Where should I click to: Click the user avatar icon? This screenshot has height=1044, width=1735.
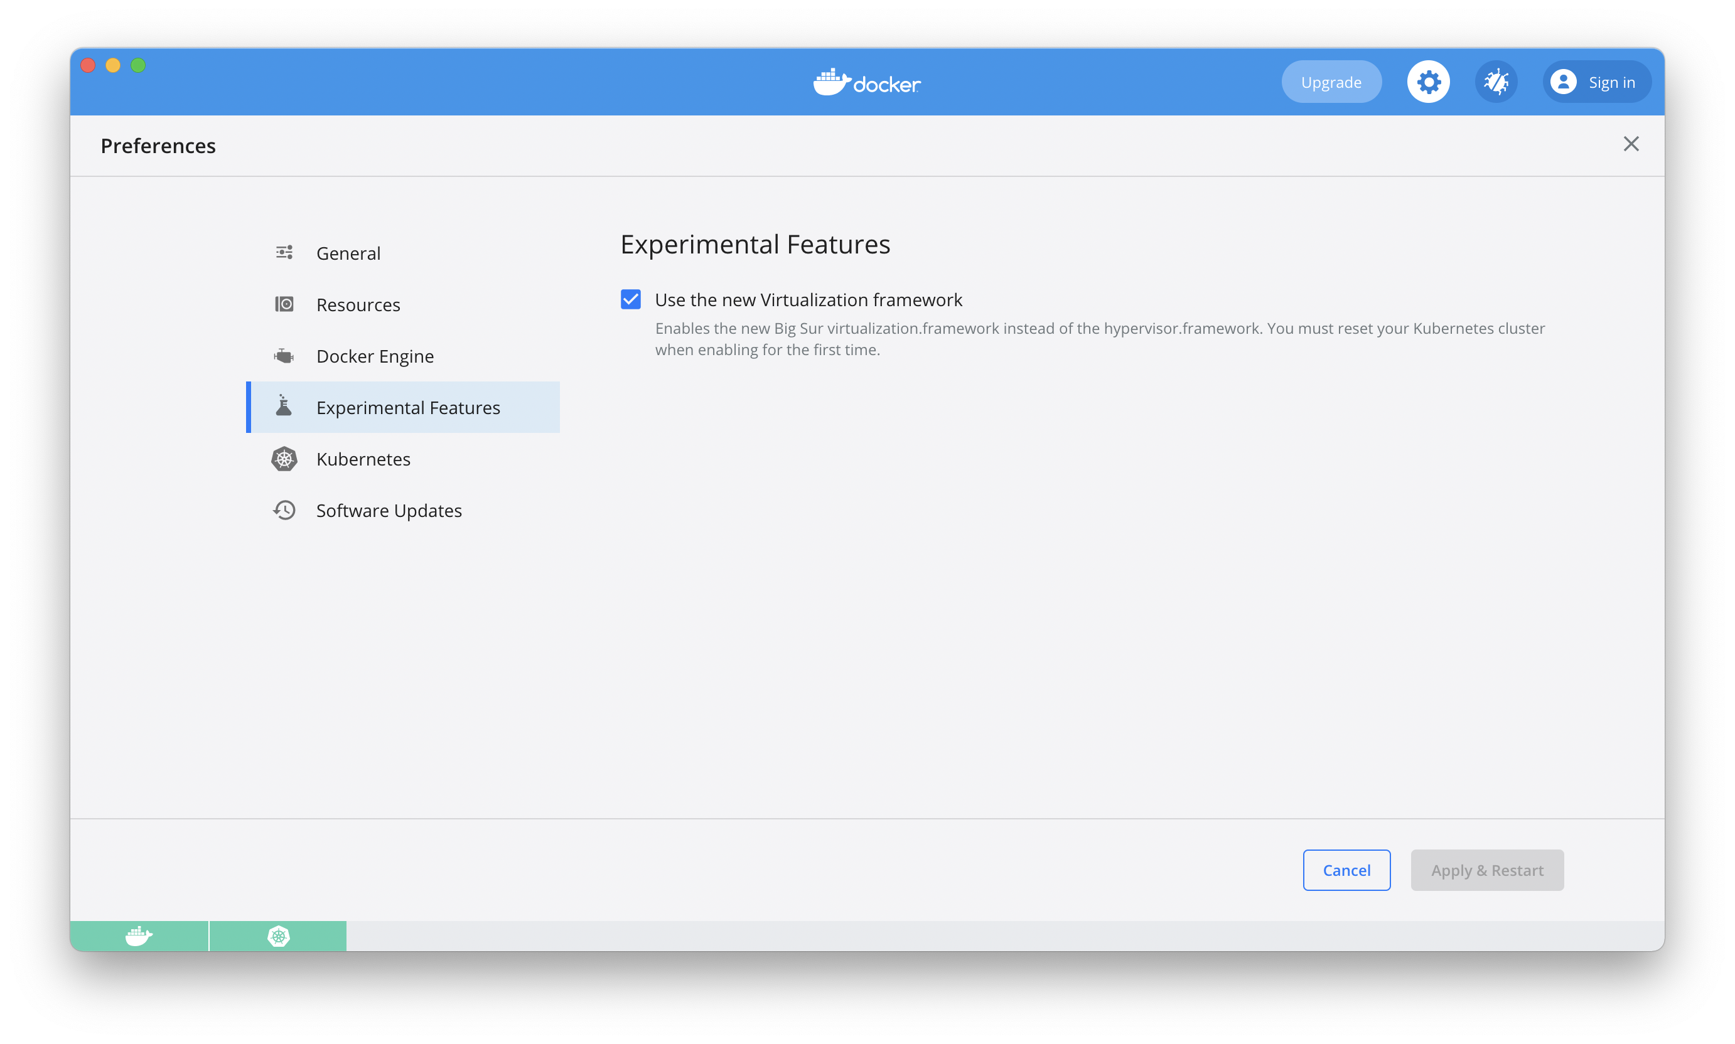pyautogui.click(x=1562, y=82)
